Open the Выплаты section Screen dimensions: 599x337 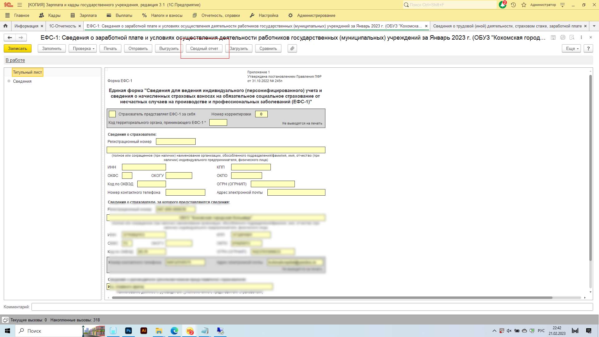tap(119, 15)
